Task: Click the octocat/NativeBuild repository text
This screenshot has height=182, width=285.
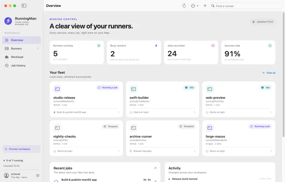Action: (x=216, y=140)
